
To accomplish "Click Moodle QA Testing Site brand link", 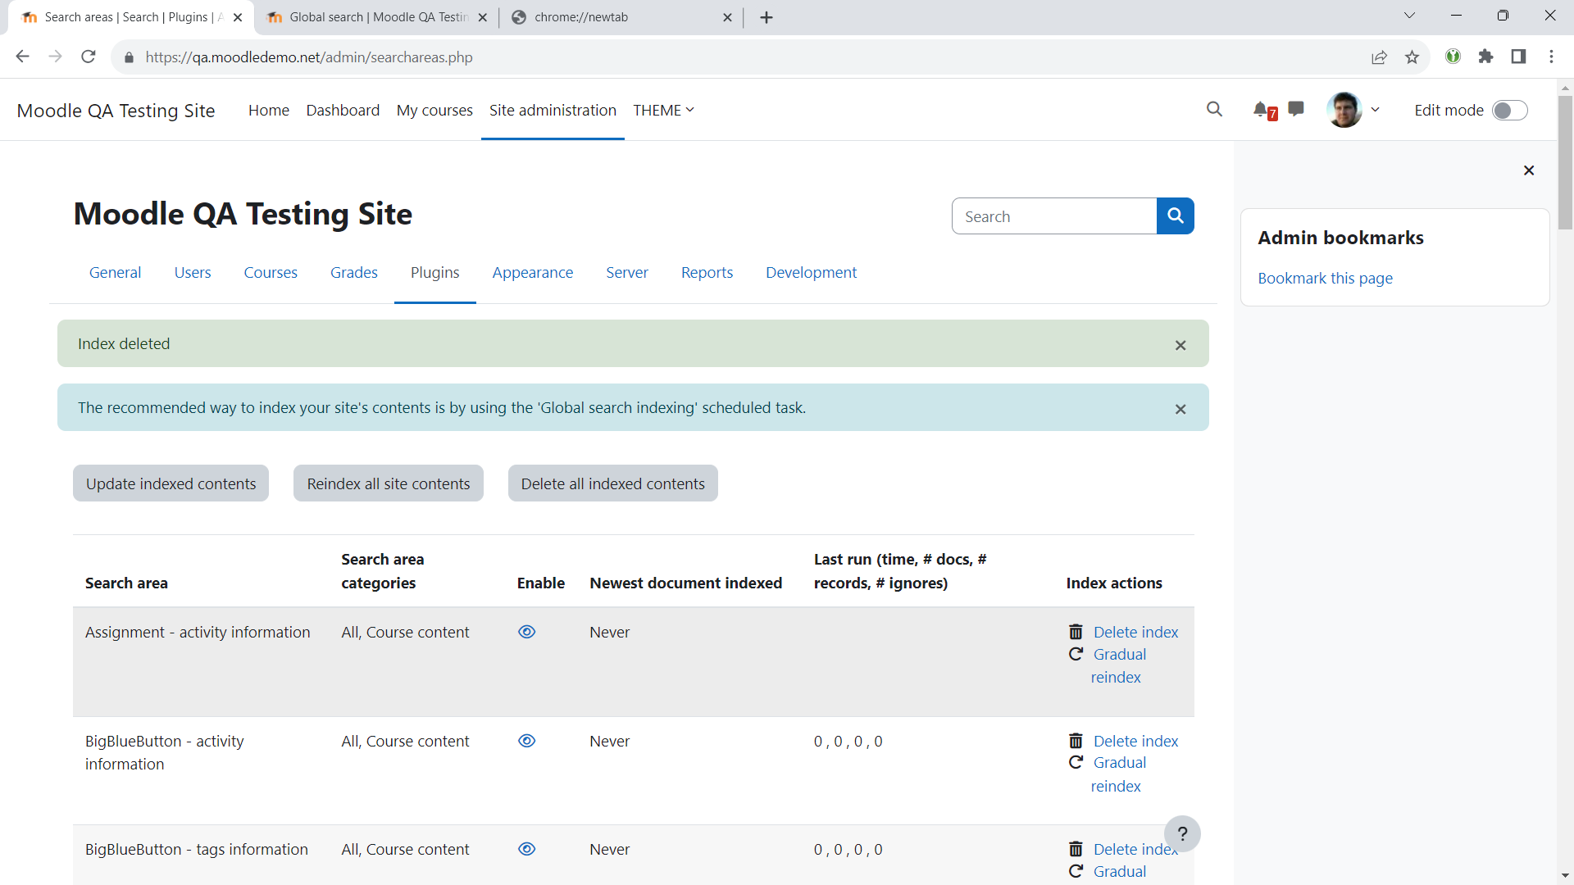I will pos(116,111).
